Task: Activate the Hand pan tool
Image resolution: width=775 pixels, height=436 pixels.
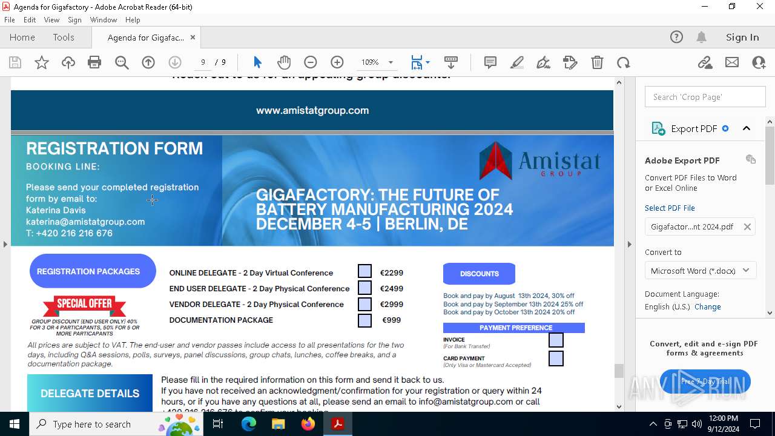Action: pos(284,62)
